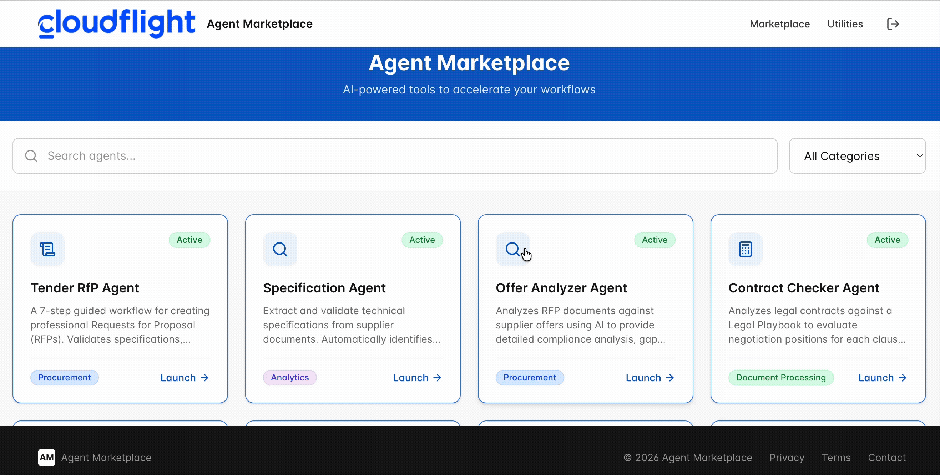Click the Offer Analyzer Agent search icon
The width and height of the screenshot is (940, 475).
[512, 249]
